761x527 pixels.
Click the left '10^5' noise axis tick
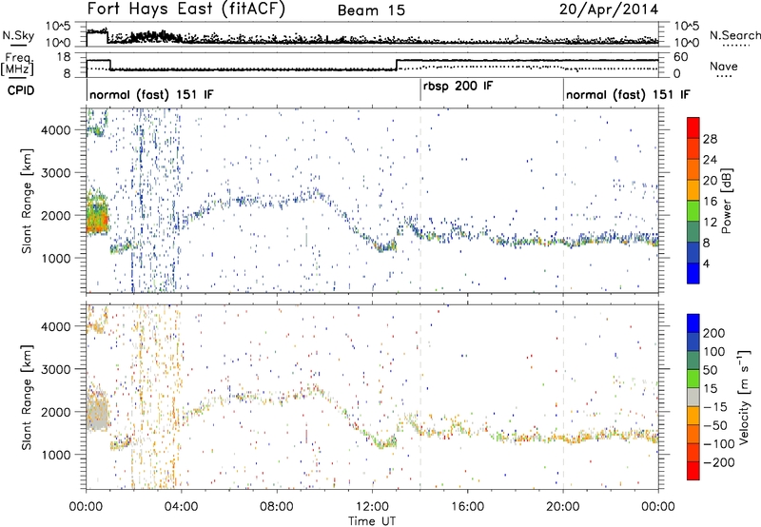tap(58, 27)
